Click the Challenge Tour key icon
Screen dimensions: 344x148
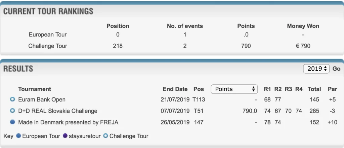pyautogui.click(x=105, y=136)
